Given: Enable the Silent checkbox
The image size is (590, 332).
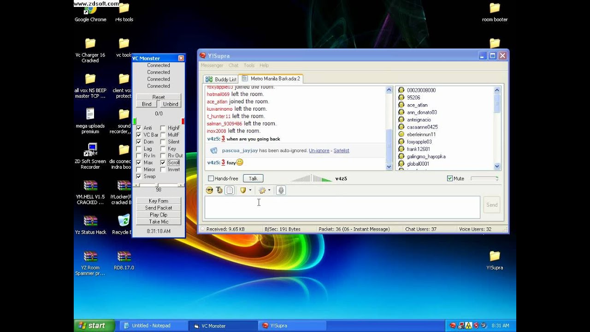Looking at the screenshot, I should click(163, 142).
